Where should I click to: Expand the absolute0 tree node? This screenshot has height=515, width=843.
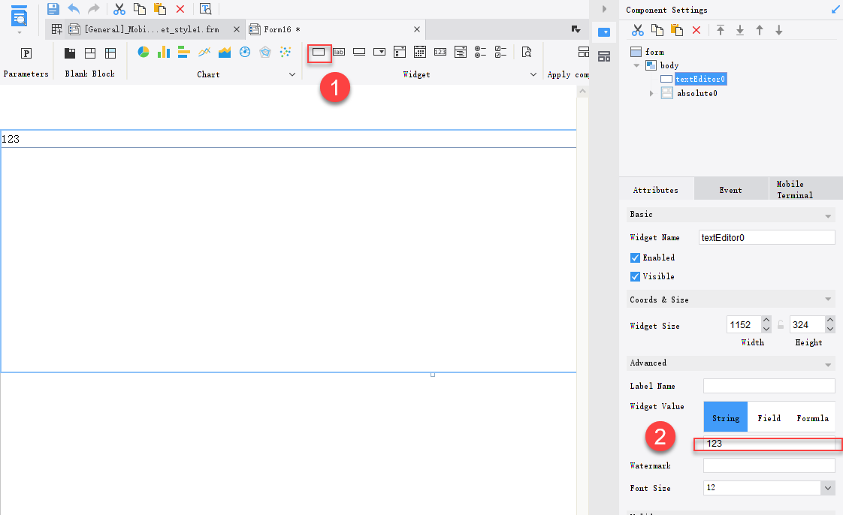tap(651, 93)
